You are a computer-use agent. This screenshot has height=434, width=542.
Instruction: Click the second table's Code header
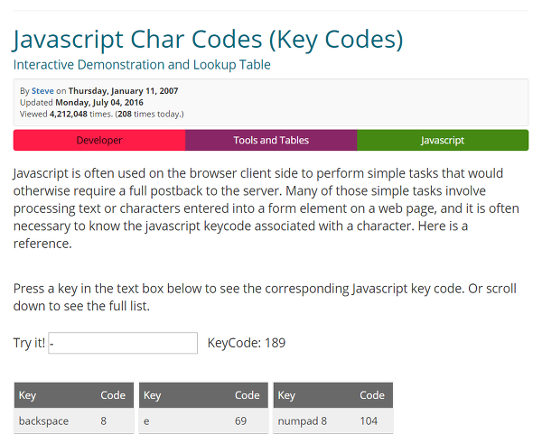pyautogui.click(x=248, y=395)
